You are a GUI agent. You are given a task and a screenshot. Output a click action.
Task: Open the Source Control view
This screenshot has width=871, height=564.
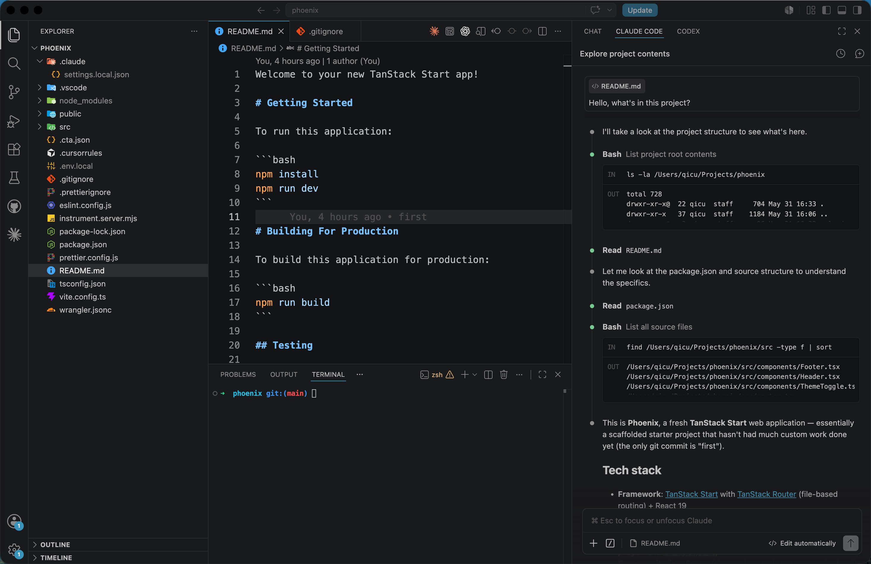pyautogui.click(x=14, y=92)
